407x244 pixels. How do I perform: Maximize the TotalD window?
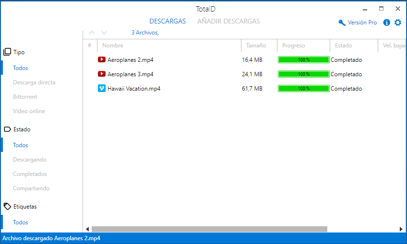(x=381, y=9)
